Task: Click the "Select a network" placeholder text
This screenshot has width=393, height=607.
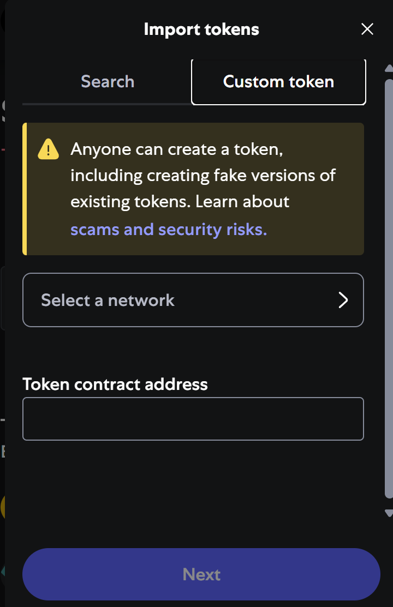Action: point(108,300)
